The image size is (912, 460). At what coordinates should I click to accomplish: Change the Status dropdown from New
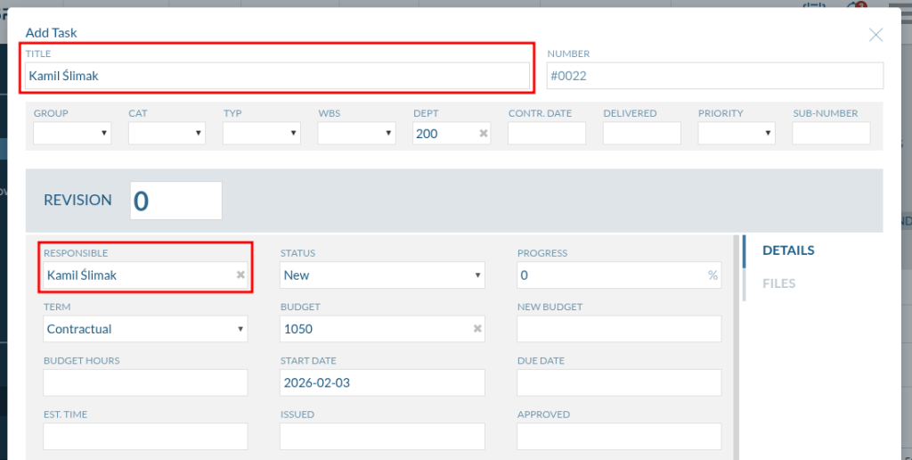pos(382,275)
